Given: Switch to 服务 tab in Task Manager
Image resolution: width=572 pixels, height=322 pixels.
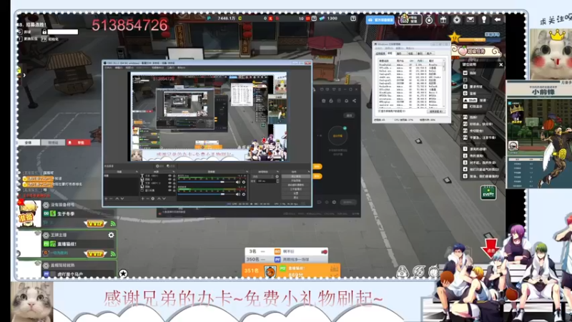Looking at the screenshot, I should pos(400,53).
